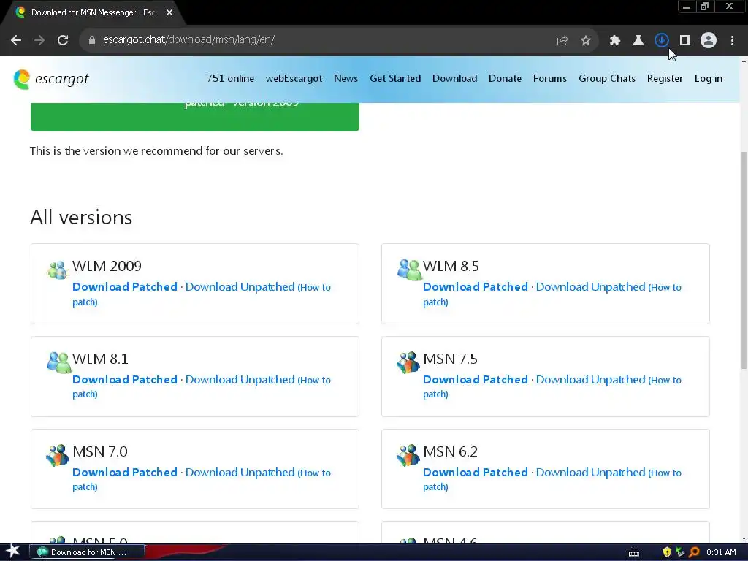This screenshot has height=561, width=748.
Task: Open the Forums nav item
Action: point(550,79)
